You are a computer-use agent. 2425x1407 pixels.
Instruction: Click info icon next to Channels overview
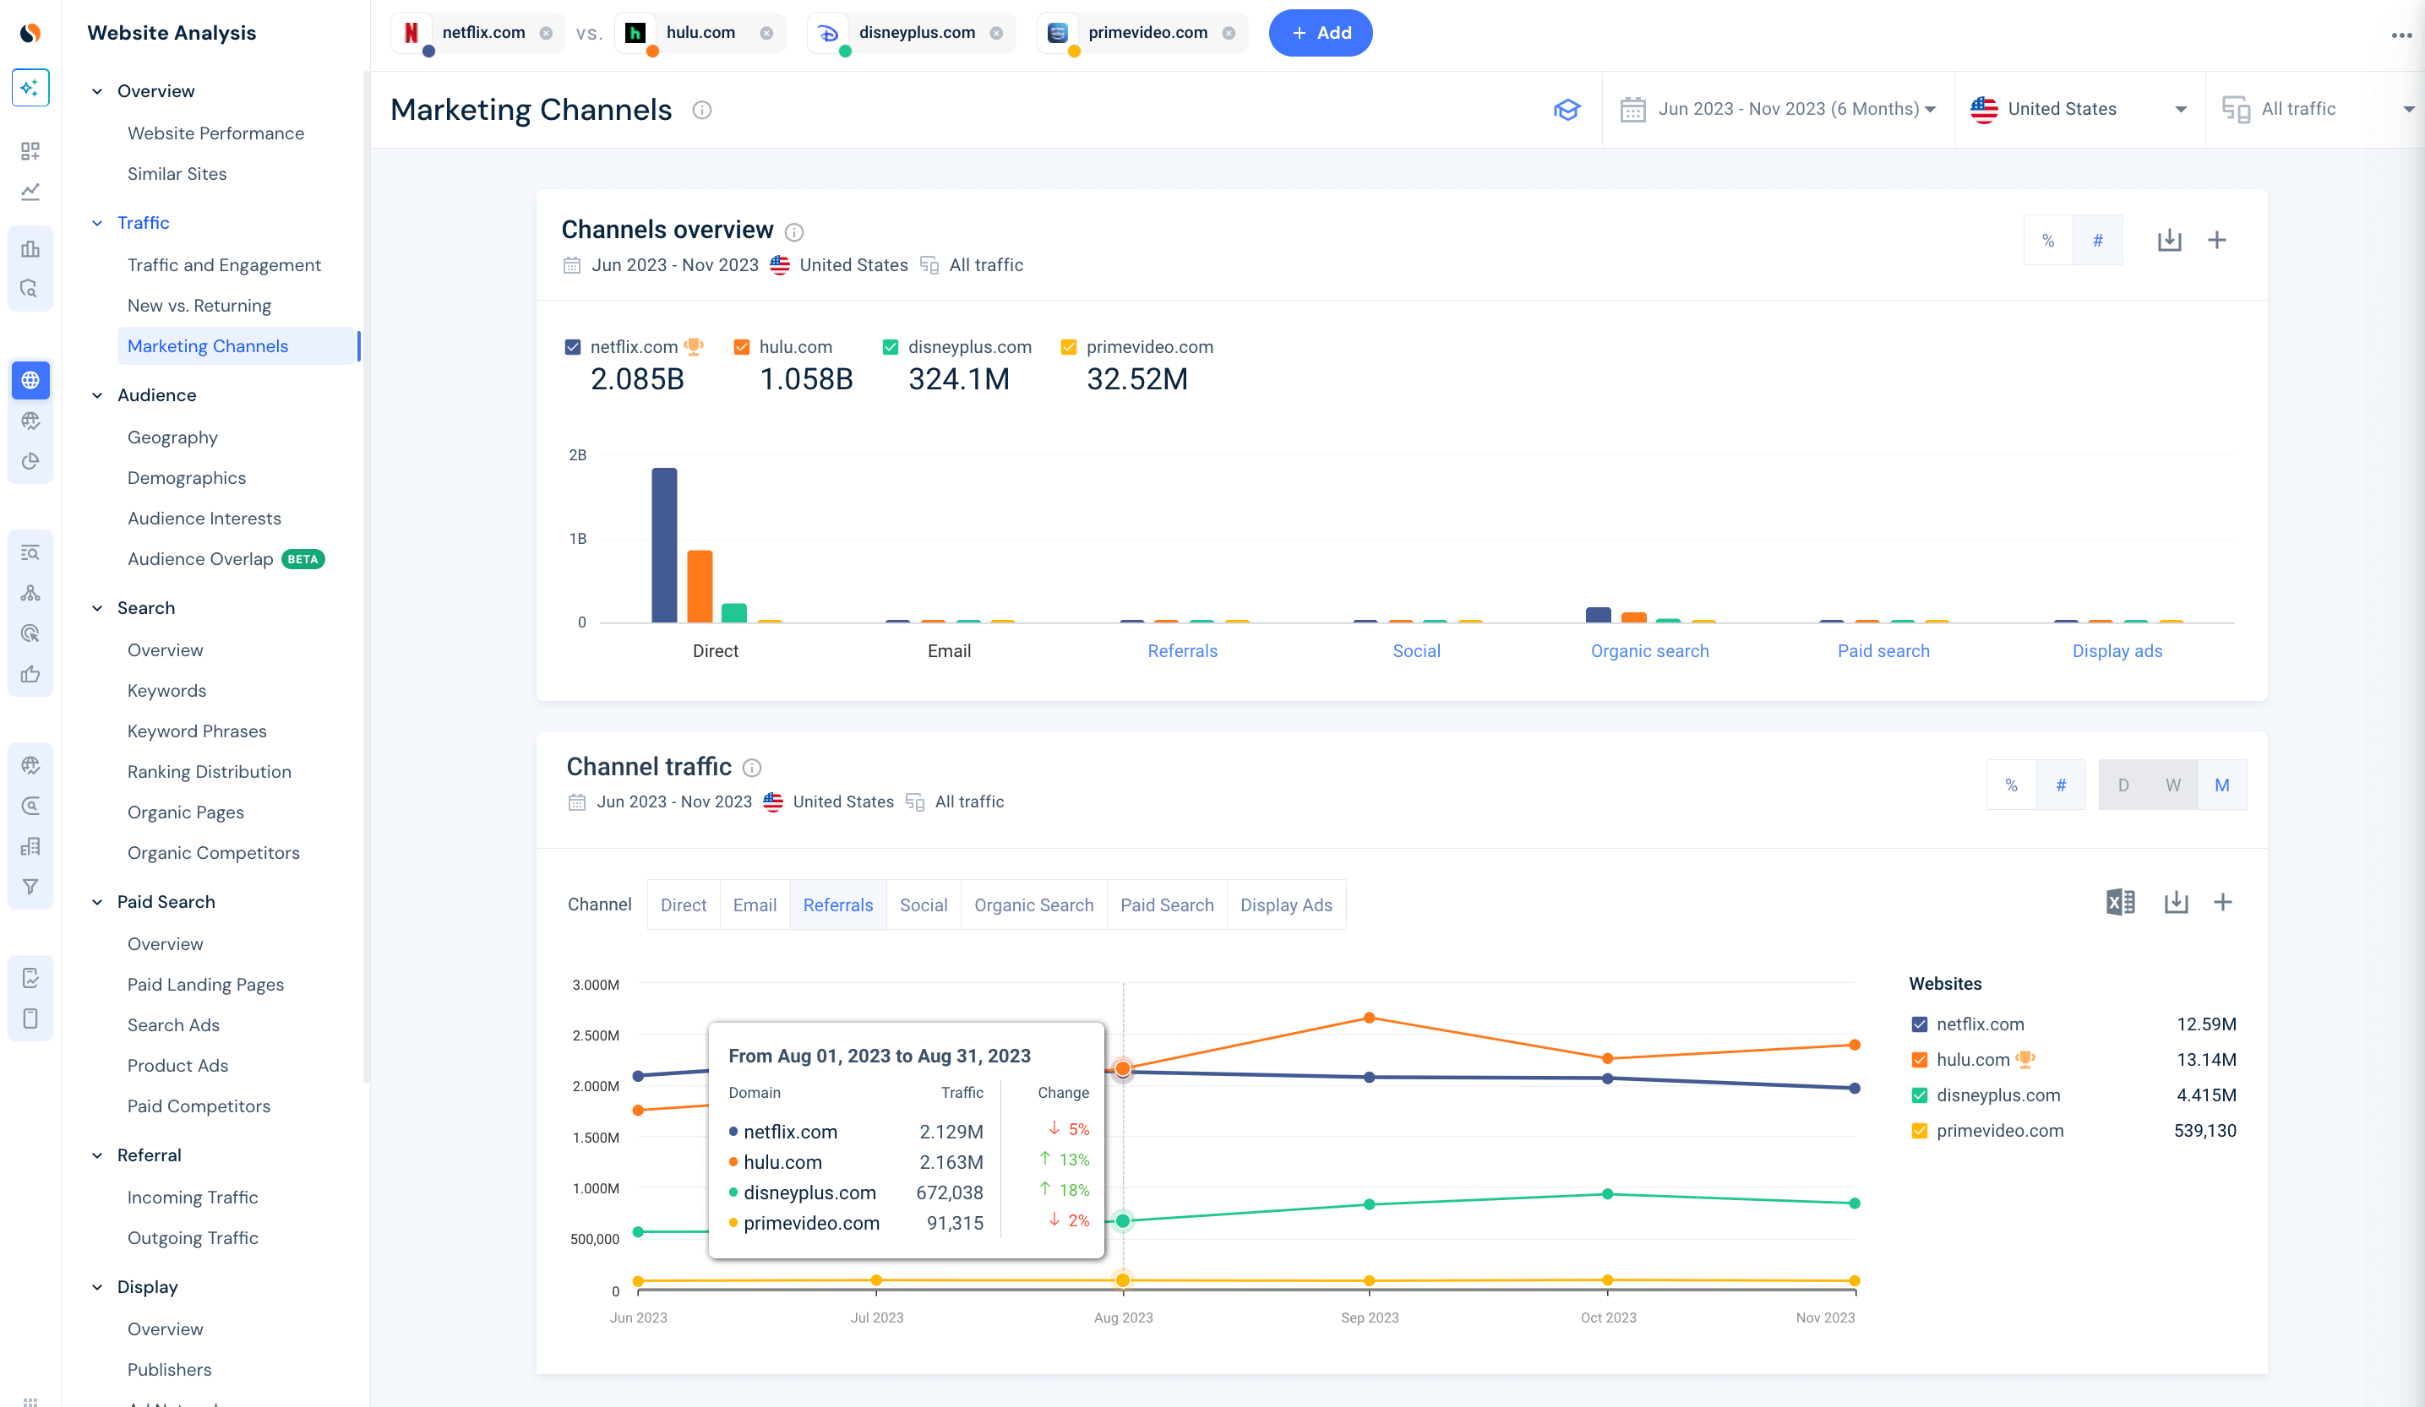(794, 231)
